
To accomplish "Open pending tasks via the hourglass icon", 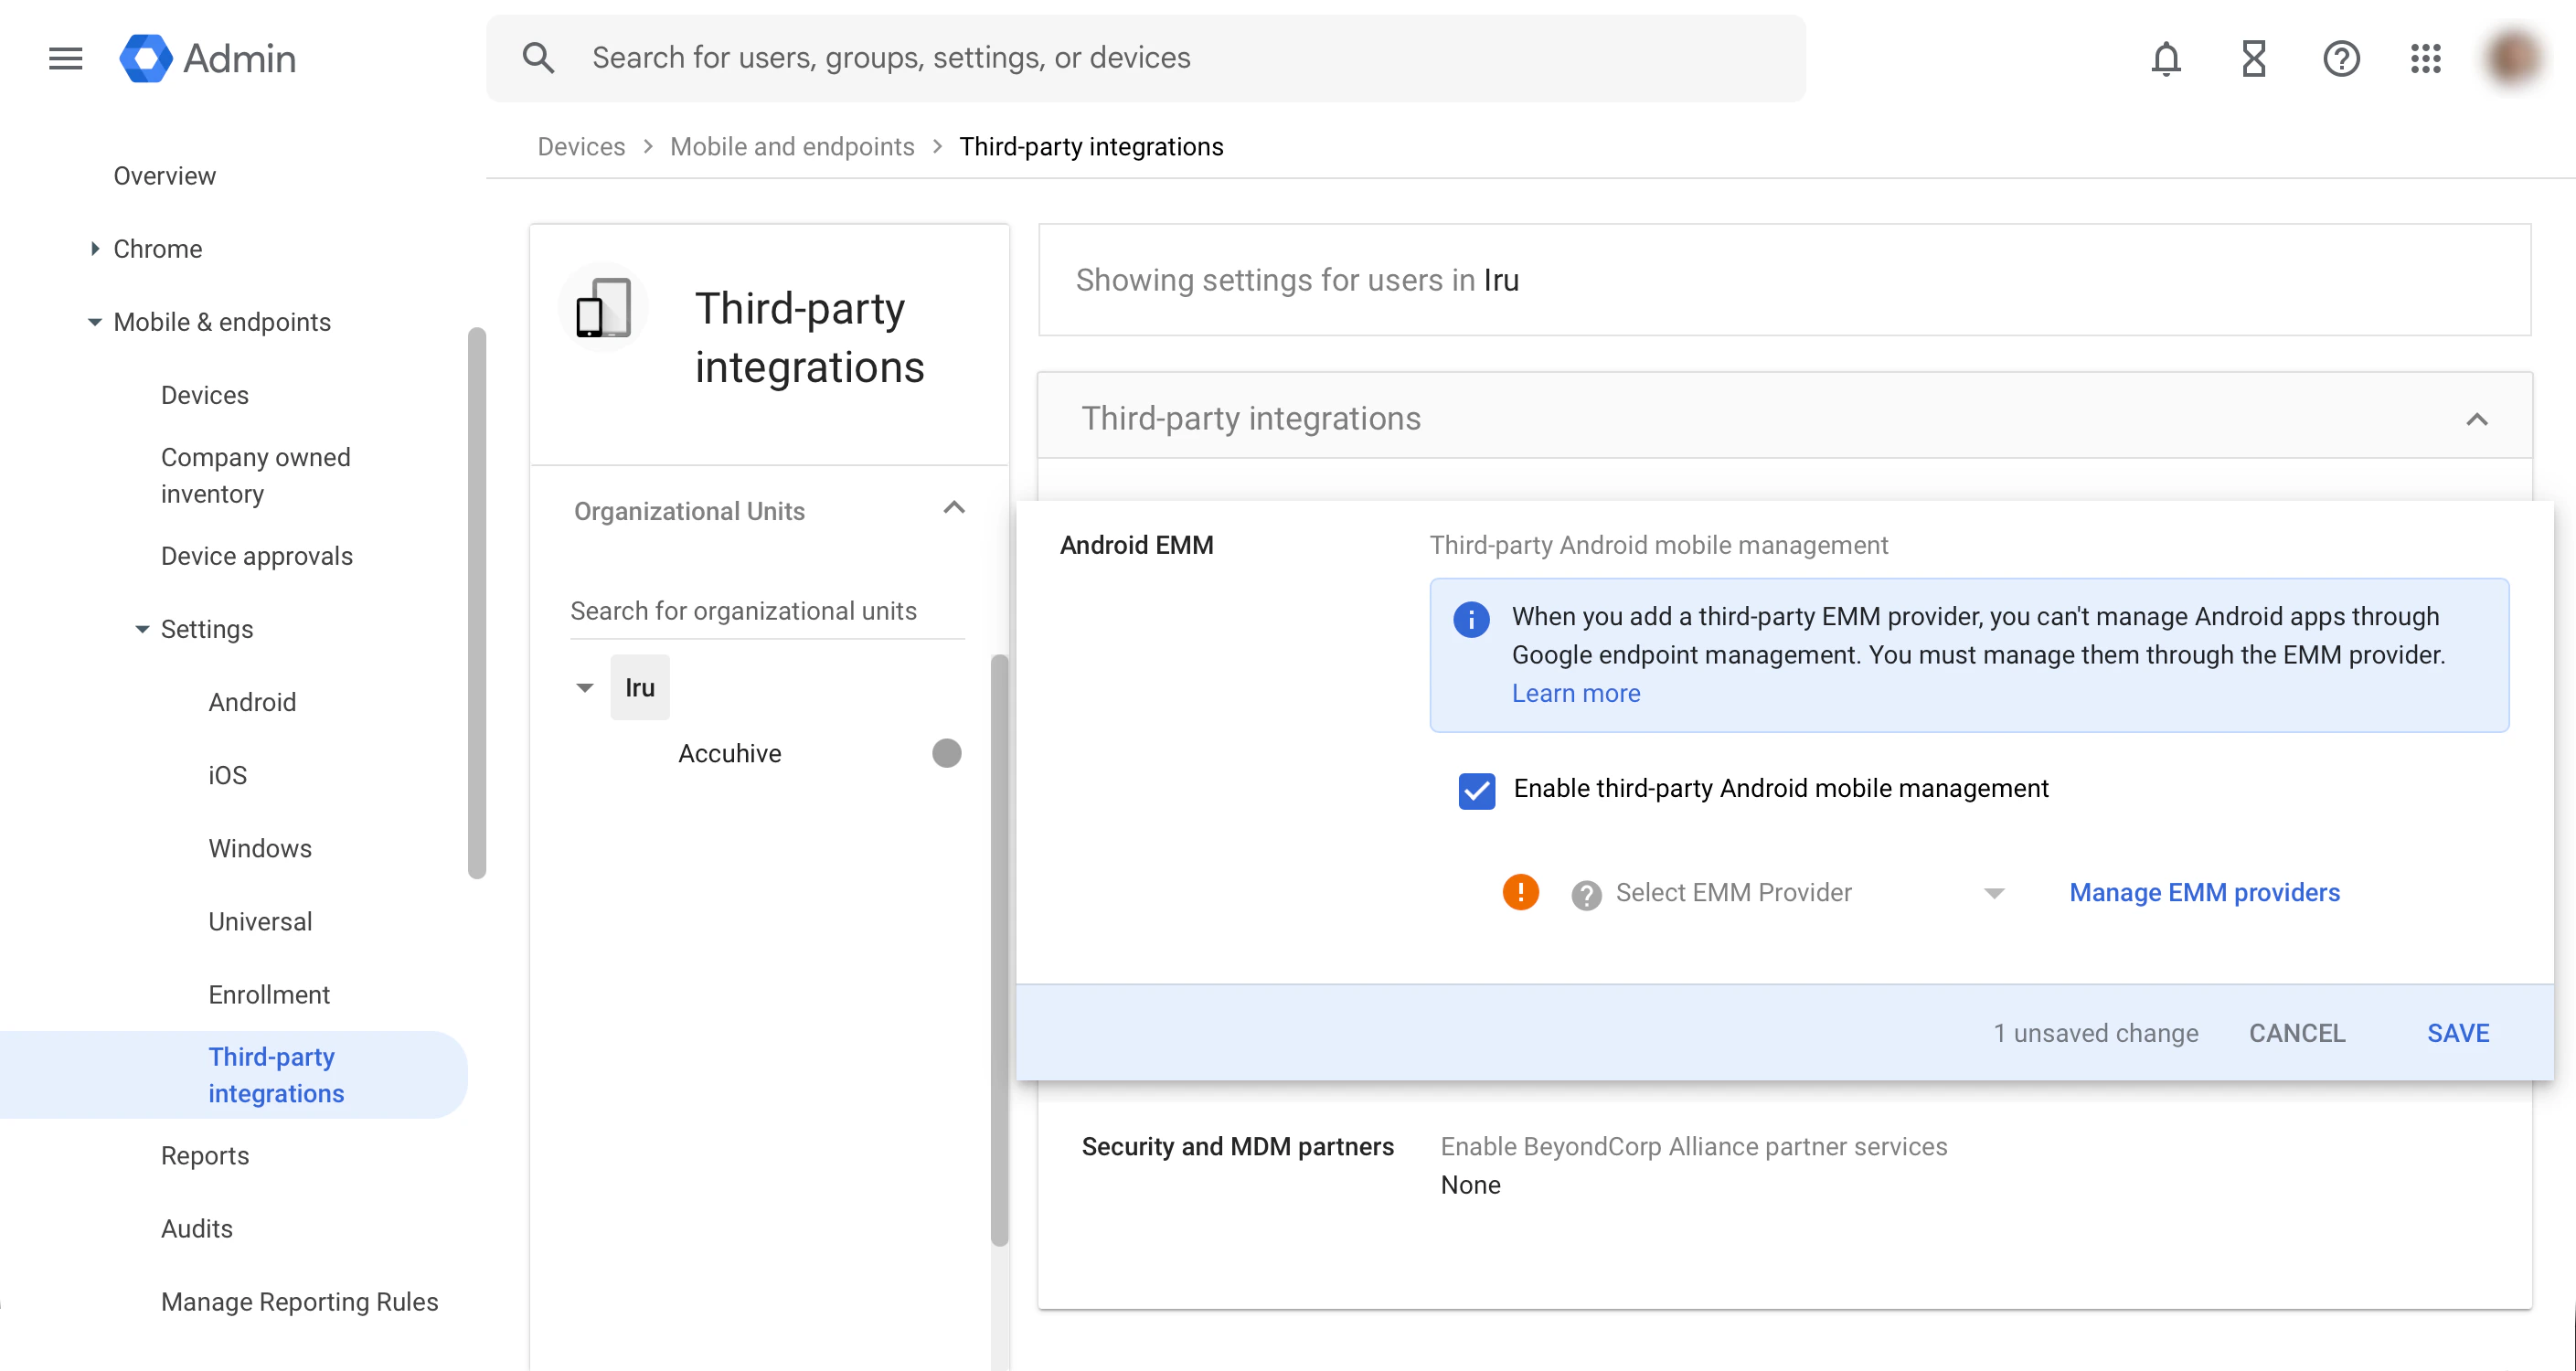I will 2253,58.
